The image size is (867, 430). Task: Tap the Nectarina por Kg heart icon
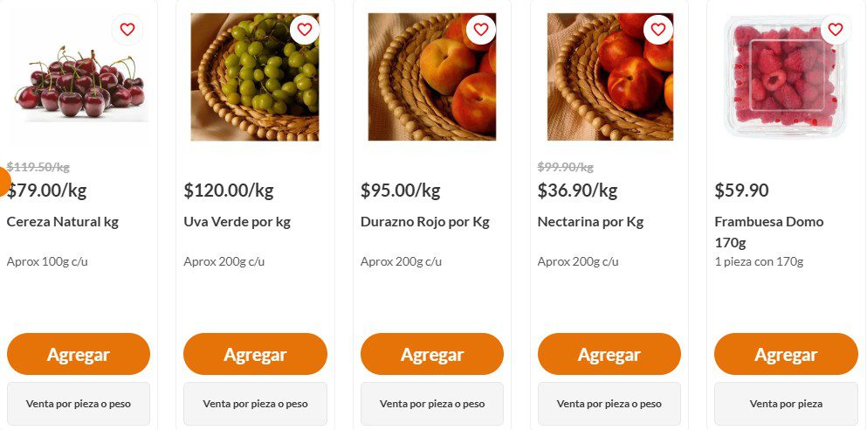pyautogui.click(x=658, y=30)
